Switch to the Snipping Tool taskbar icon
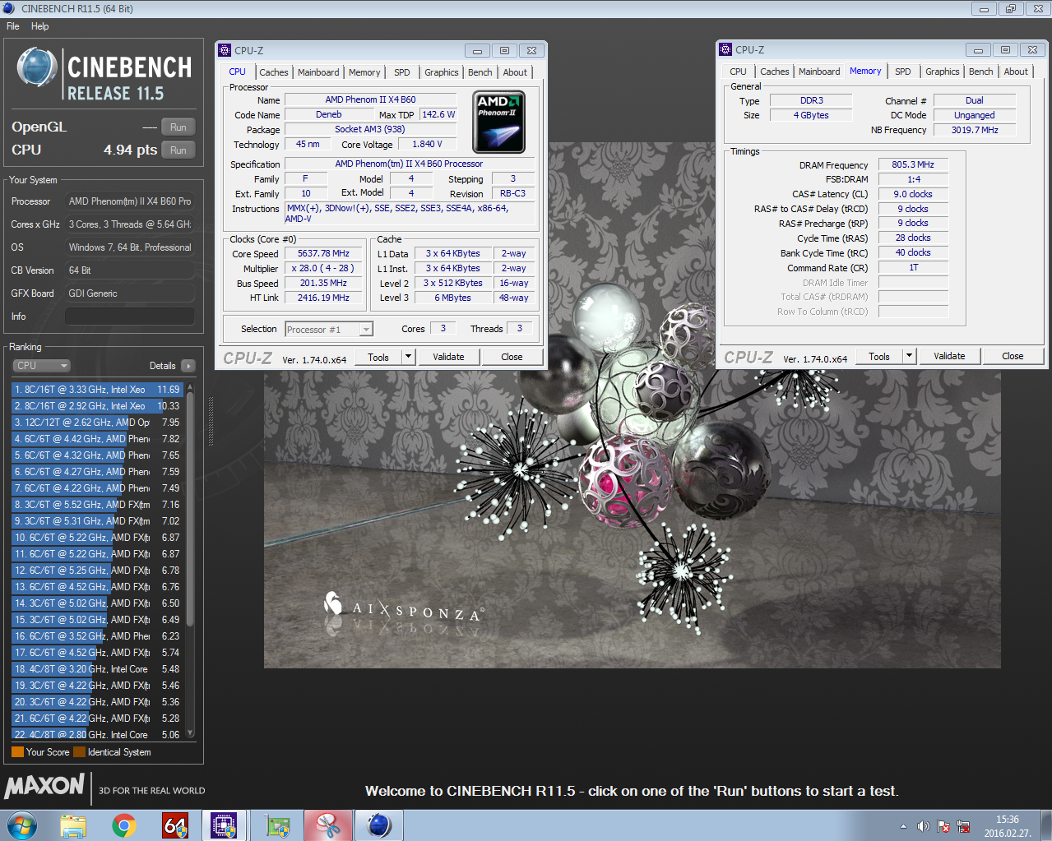 click(x=328, y=825)
